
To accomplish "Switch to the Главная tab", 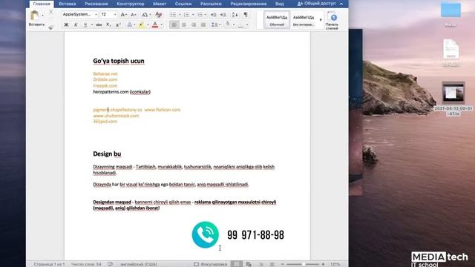I will [42, 4].
